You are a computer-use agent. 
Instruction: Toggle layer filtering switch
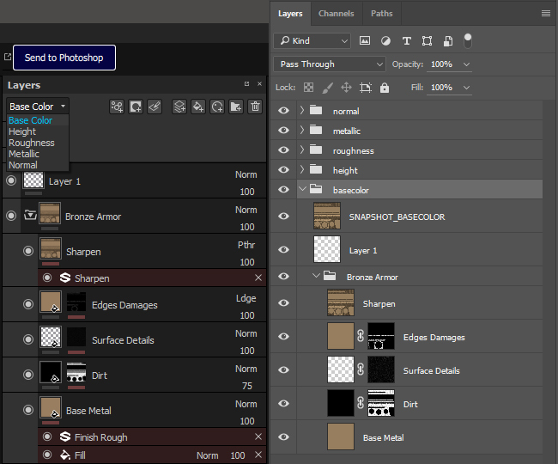click(x=468, y=40)
